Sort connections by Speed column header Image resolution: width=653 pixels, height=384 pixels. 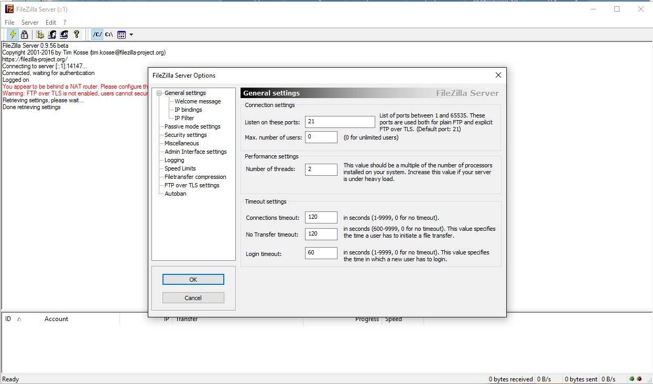(x=402, y=319)
